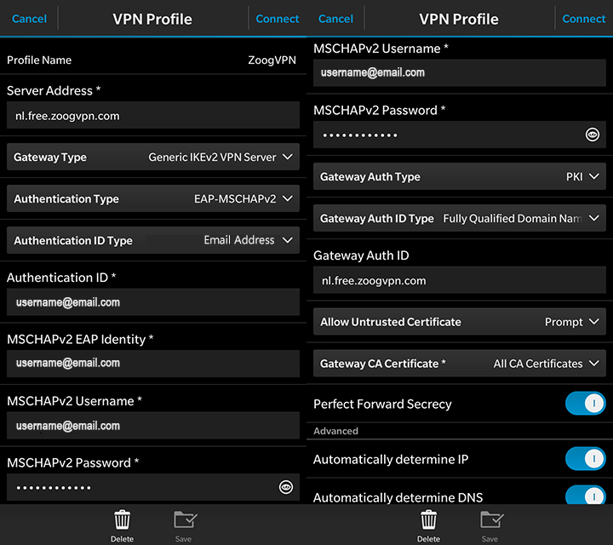Focus the Gateway Auth ID field
This screenshot has width=613, height=545.
tap(460, 280)
